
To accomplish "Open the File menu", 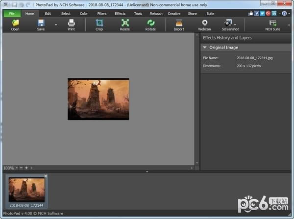I will (10, 14).
